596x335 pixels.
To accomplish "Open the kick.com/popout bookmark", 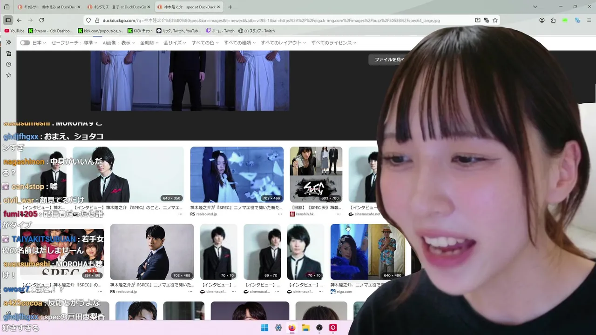I will coord(101,31).
